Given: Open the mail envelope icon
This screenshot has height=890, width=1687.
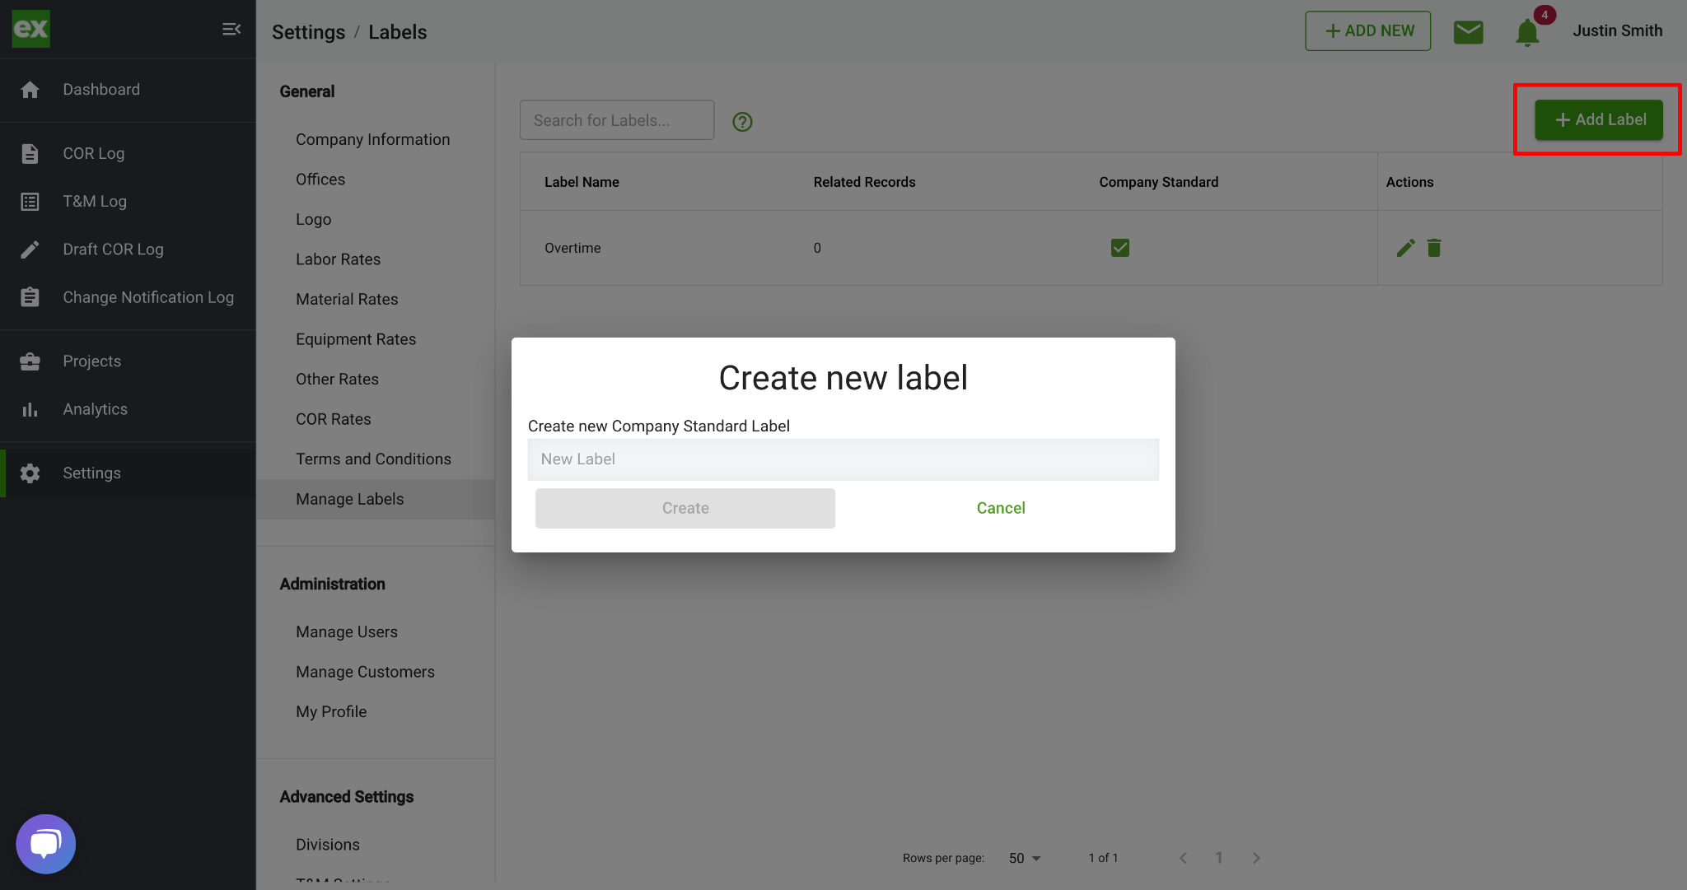Looking at the screenshot, I should 1468,31.
